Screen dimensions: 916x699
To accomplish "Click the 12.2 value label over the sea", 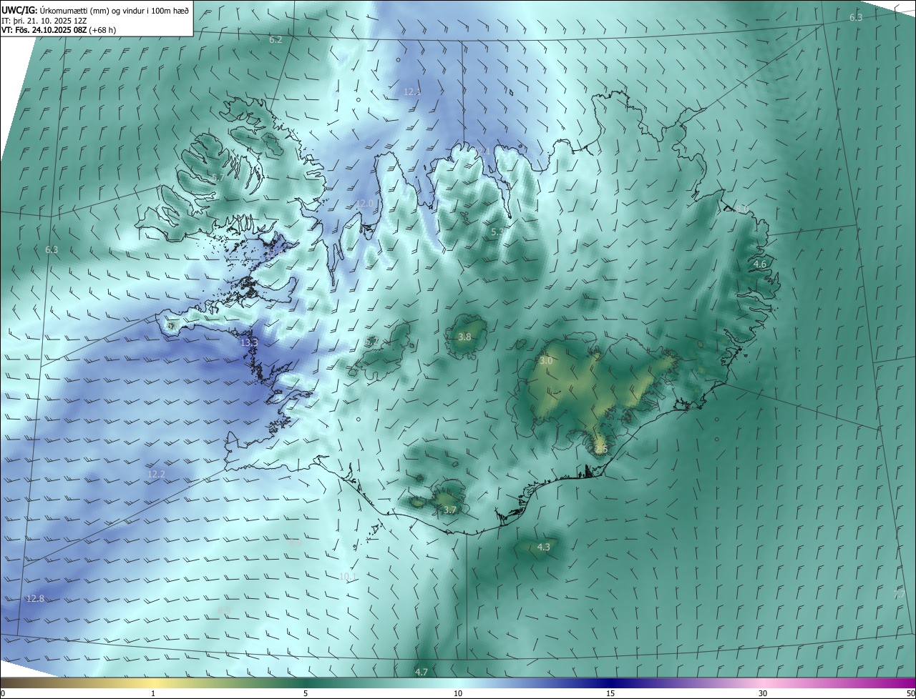I will point(156,474).
